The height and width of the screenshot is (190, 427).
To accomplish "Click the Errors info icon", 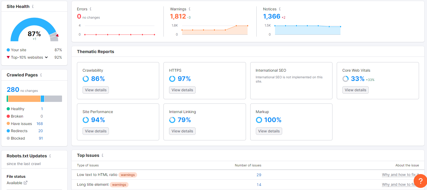I will click(x=91, y=9).
